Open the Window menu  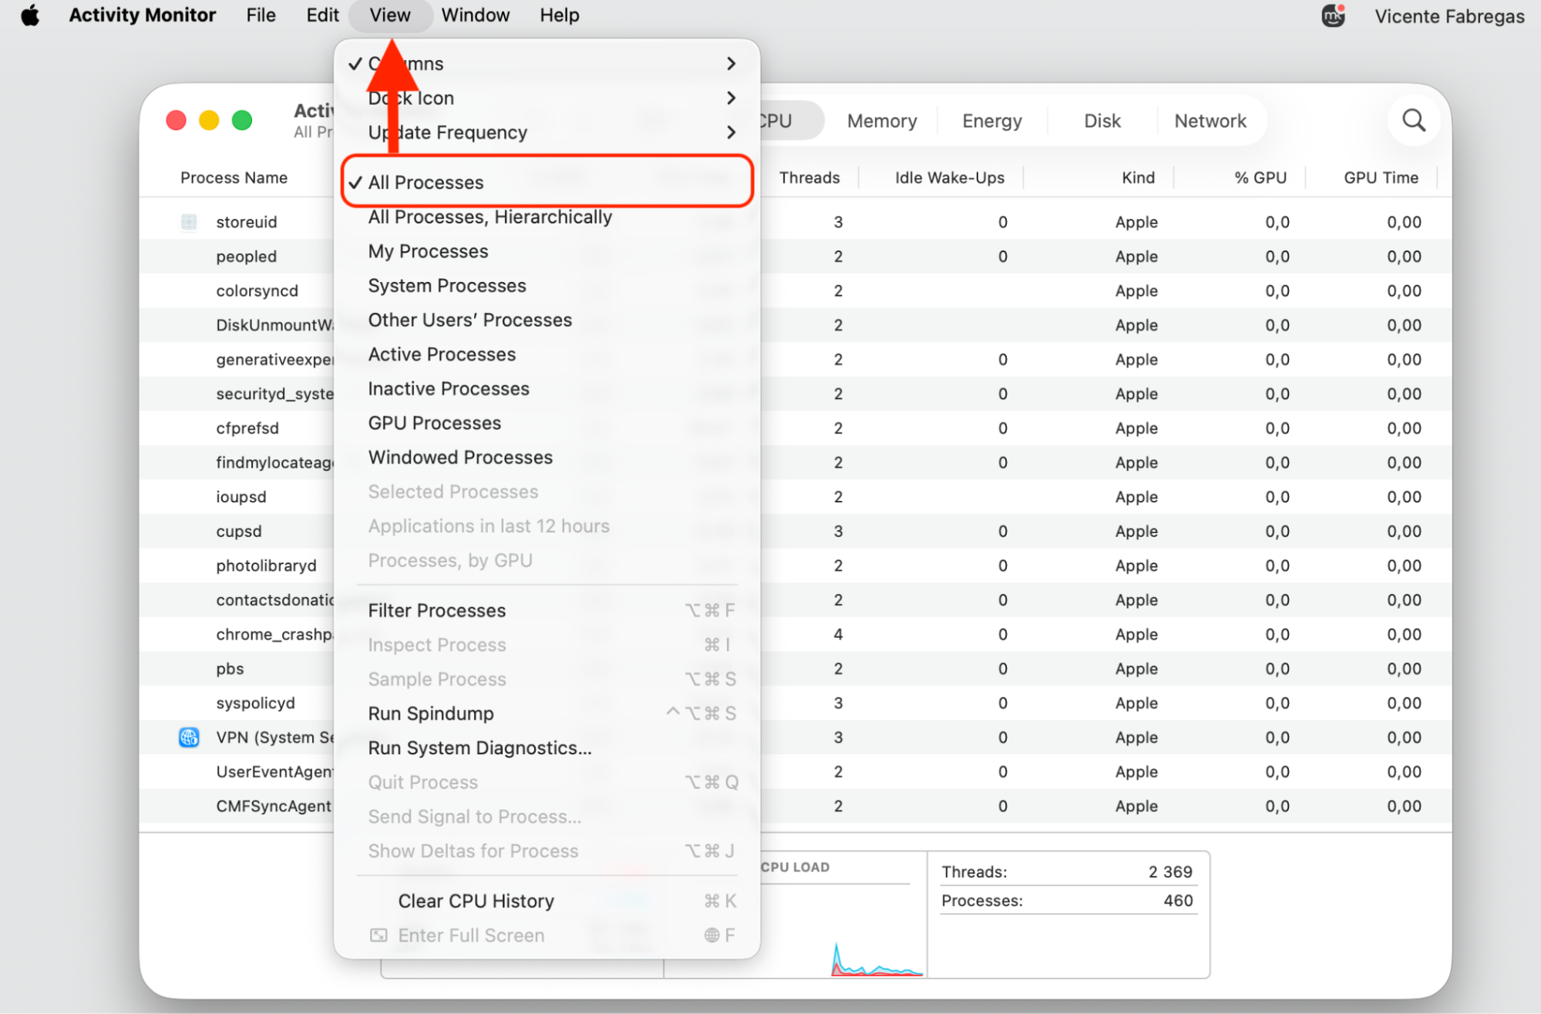[x=475, y=15]
